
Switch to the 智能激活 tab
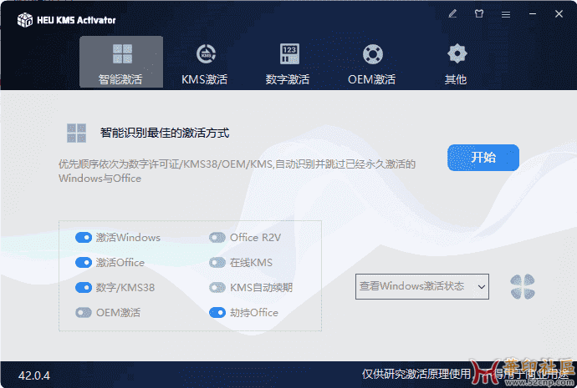point(121,62)
